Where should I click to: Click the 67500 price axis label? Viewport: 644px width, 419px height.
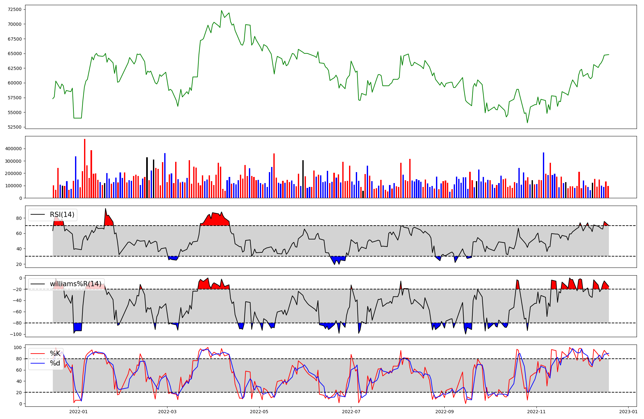click(14, 39)
